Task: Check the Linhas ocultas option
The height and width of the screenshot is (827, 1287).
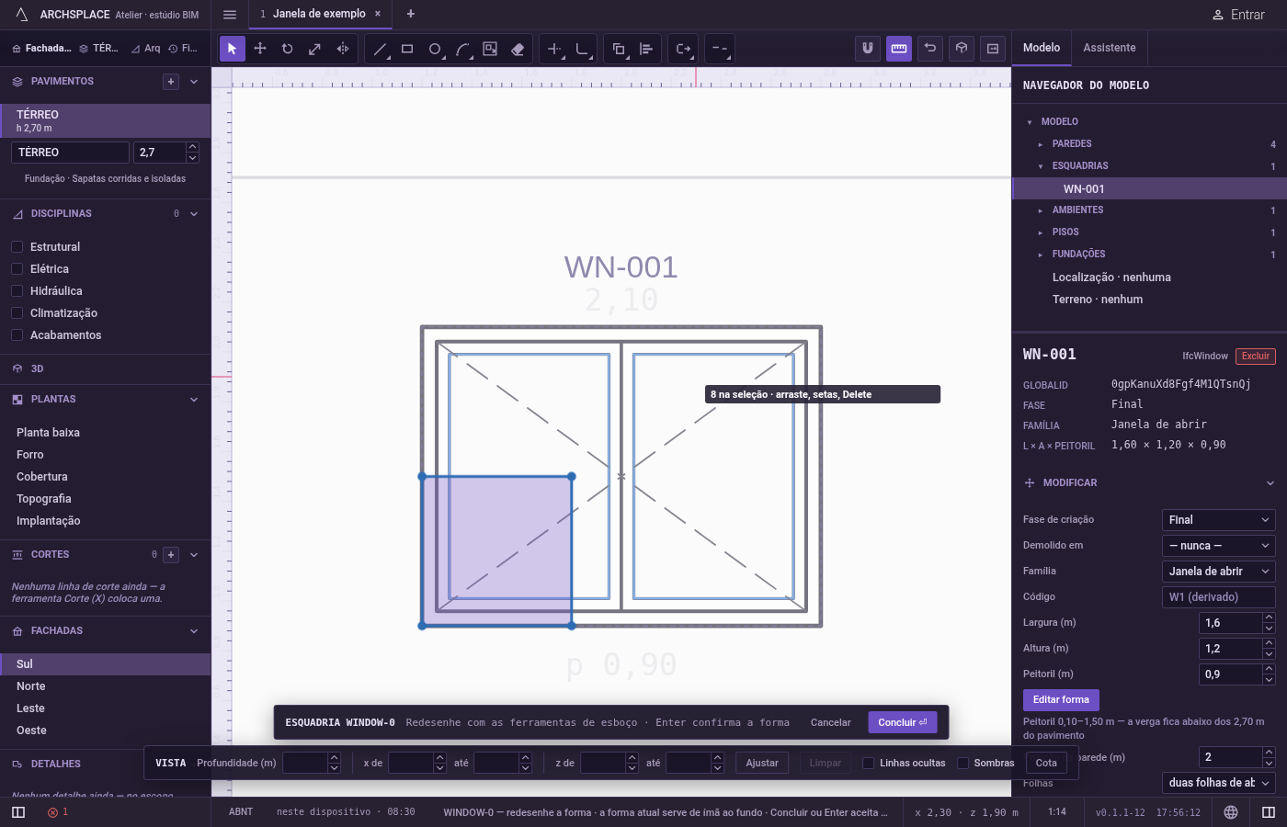Action: [868, 763]
